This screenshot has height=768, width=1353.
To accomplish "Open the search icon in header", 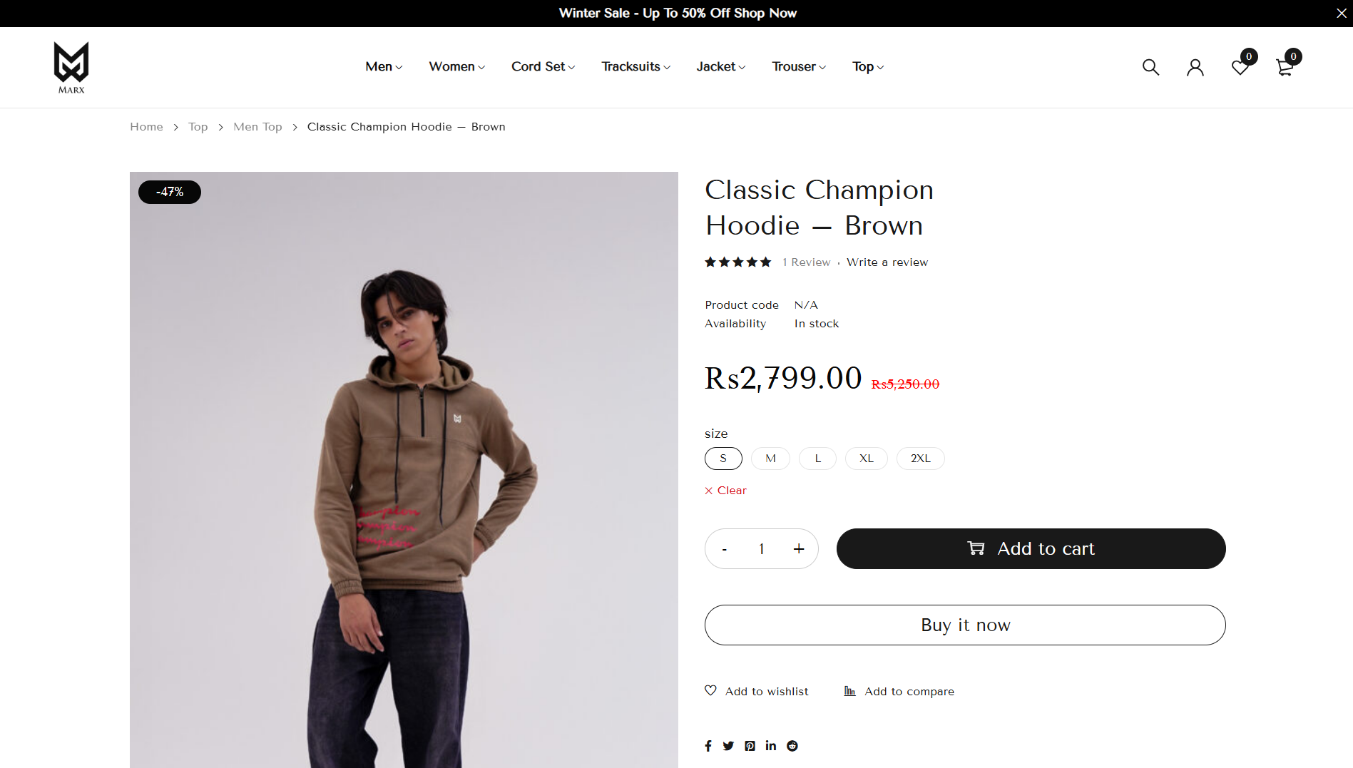I will click(1150, 67).
